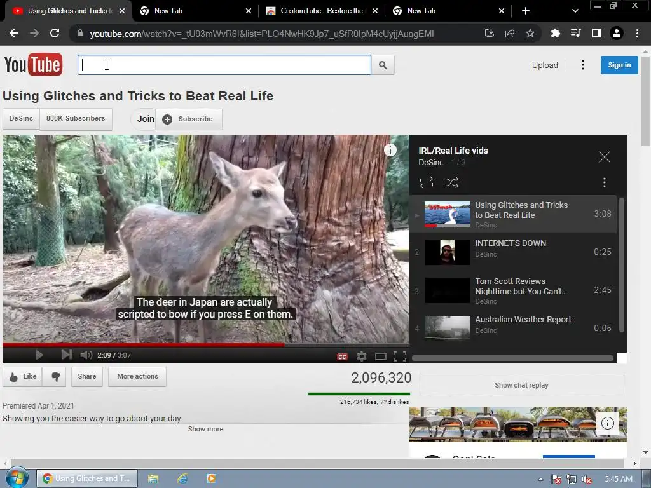
Task: Open Windows Explorer from taskbar
Action: click(x=153, y=478)
